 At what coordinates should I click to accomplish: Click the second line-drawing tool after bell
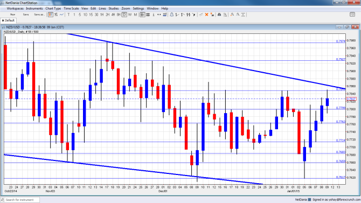pos(183,15)
